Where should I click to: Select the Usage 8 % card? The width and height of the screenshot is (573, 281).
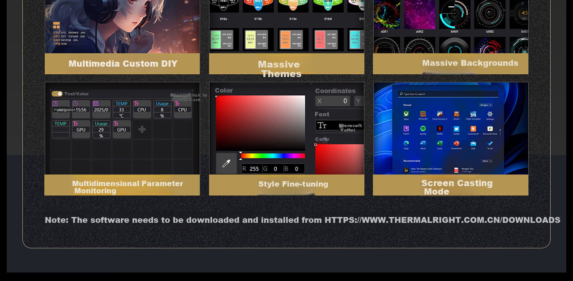click(x=162, y=109)
